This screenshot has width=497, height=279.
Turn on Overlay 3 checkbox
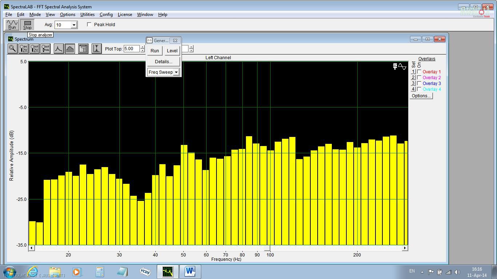(419, 84)
